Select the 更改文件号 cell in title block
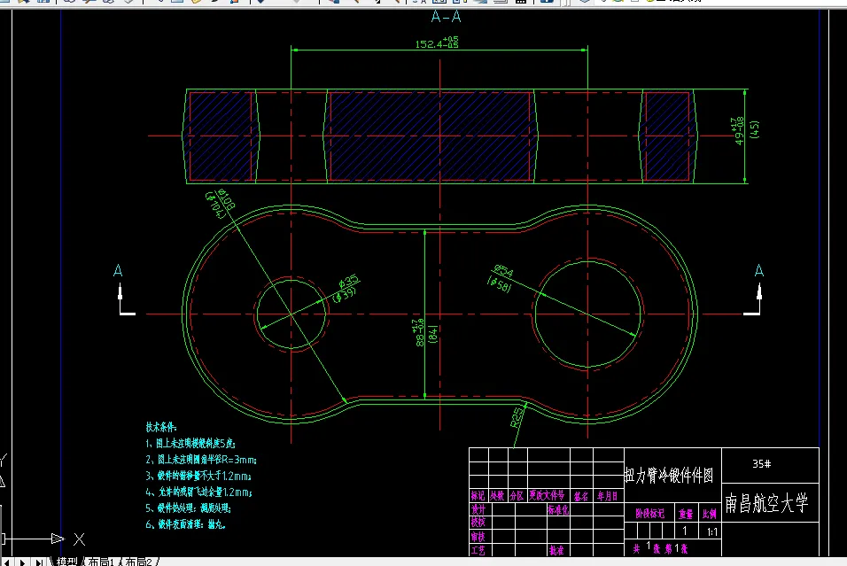 click(x=547, y=495)
